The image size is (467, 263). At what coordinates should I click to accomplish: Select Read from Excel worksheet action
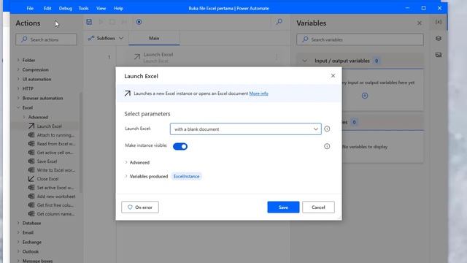coord(51,144)
